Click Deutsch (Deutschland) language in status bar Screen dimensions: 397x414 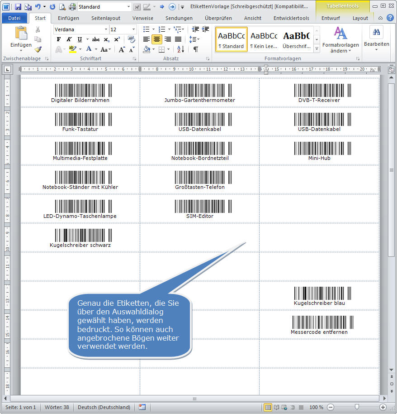click(x=104, y=407)
